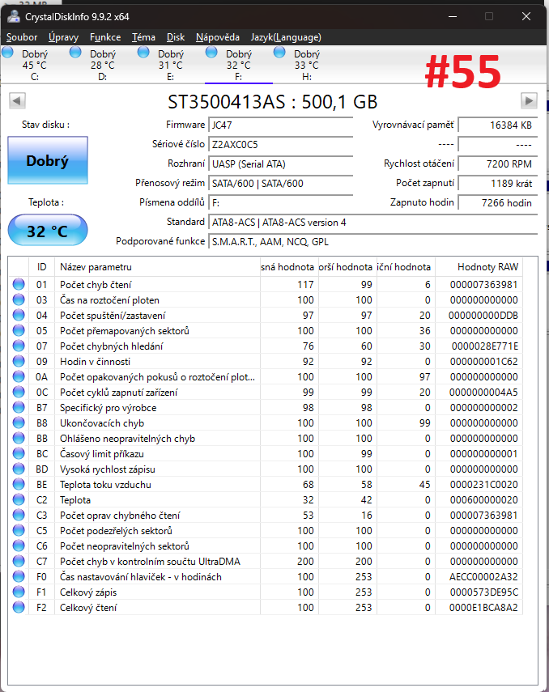The image size is (549, 692).
Task: Click status orb of attribute 01 row
Action: 19,284
